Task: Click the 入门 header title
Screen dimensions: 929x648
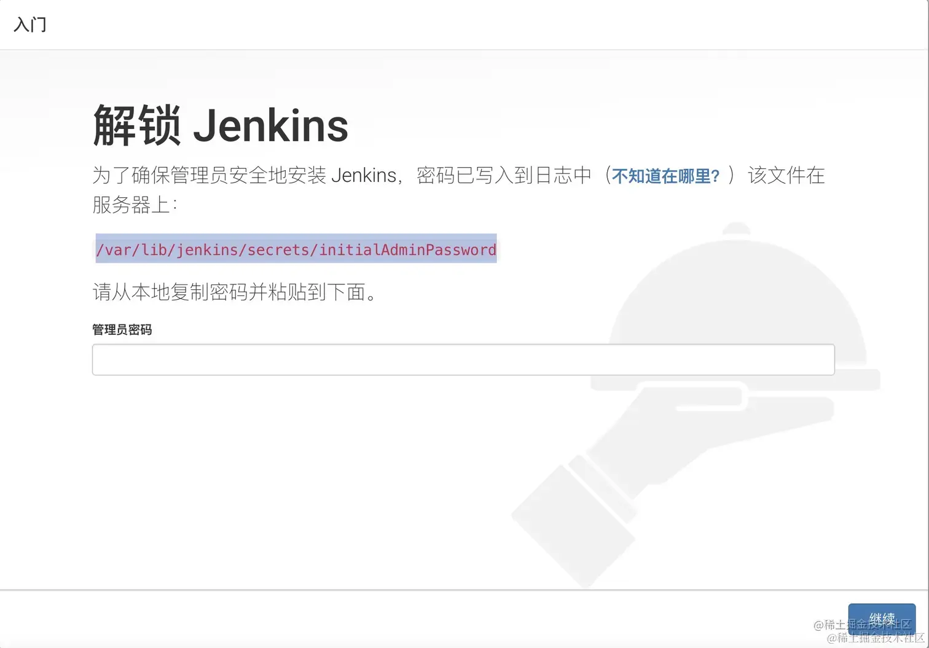Action: point(30,25)
